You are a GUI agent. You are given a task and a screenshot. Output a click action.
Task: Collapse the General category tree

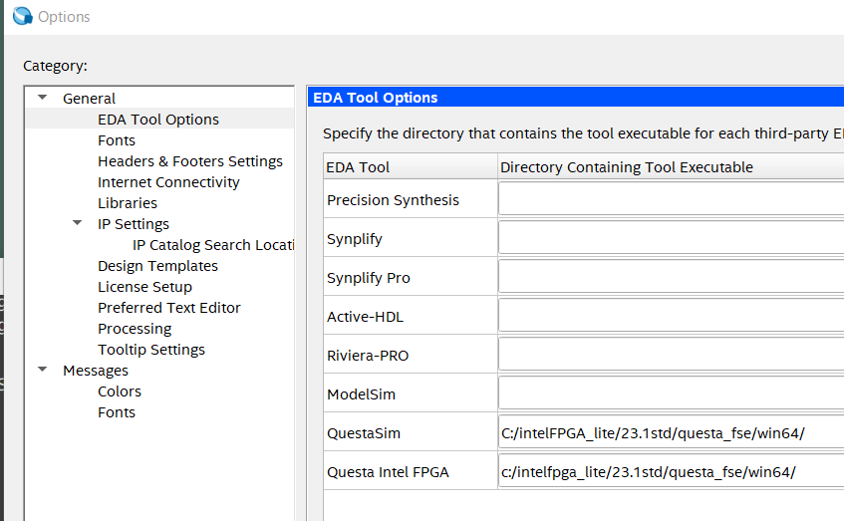pyautogui.click(x=43, y=98)
